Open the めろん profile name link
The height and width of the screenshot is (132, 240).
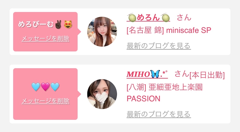pyautogui.click(x=148, y=17)
